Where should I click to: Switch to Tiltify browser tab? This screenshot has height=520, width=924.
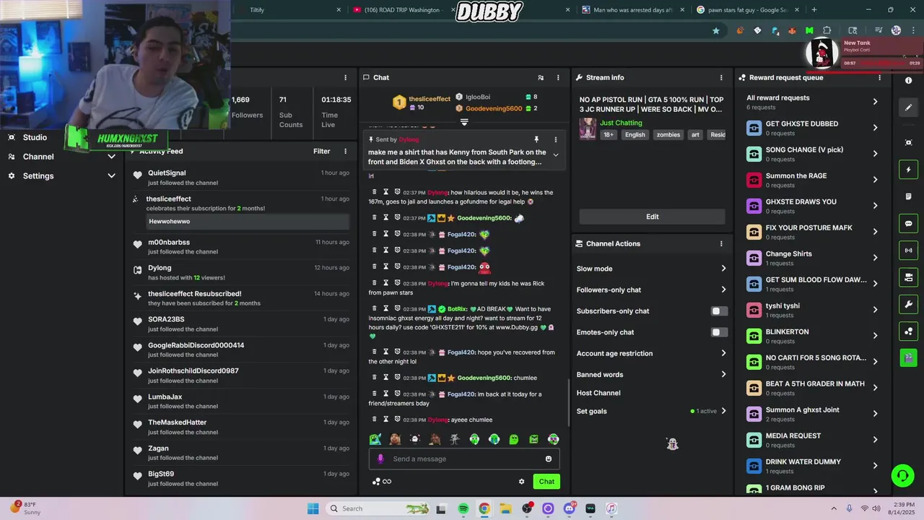click(x=289, y=10)
